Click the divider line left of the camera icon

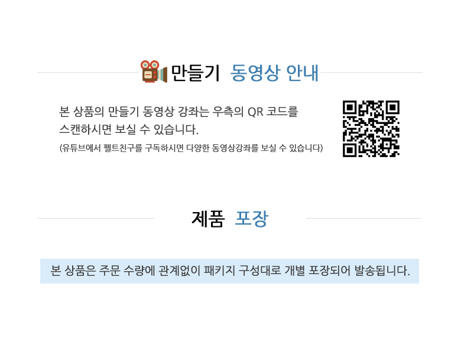click(x=88, y=72)
